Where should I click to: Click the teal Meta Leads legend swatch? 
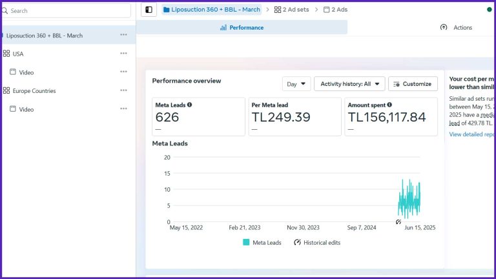[246, 242]
